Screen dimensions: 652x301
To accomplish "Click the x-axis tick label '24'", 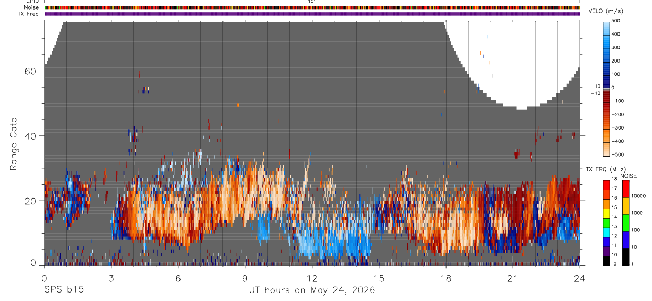I will (x=579, y=278).
